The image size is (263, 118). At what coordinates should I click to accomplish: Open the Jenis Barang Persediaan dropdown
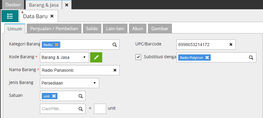(69, 83)
